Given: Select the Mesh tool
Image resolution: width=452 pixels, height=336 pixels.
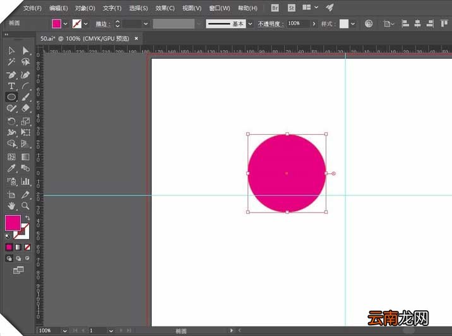Looking at the screenshot, I should (11, 157).
